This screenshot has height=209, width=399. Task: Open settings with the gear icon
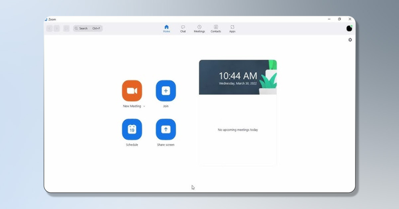(x=350, y=40)
